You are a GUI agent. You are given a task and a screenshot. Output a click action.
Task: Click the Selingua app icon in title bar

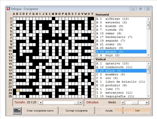coord(8,9)
